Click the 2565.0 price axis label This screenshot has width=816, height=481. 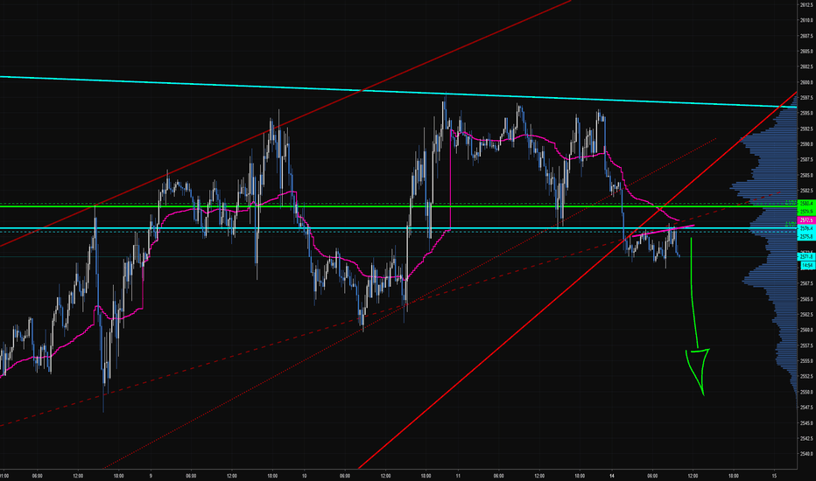coord(806,299)
